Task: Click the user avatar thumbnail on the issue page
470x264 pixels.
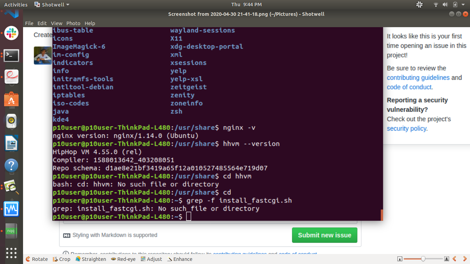Action: tap(42, 55)
